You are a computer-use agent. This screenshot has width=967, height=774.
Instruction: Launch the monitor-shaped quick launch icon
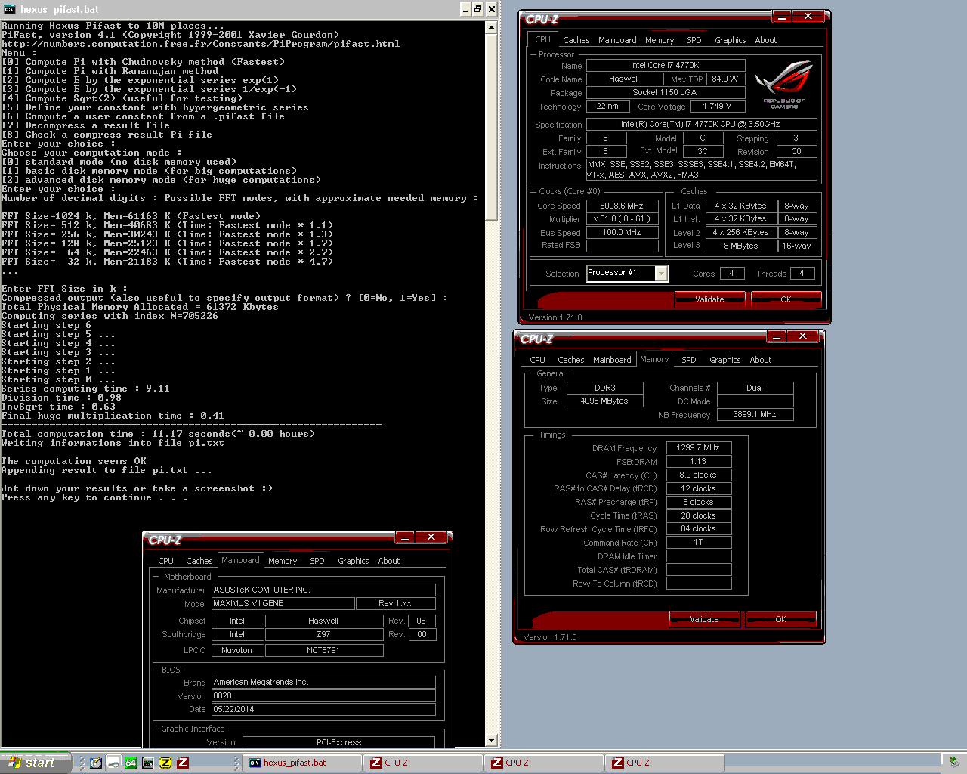point(148,763)
